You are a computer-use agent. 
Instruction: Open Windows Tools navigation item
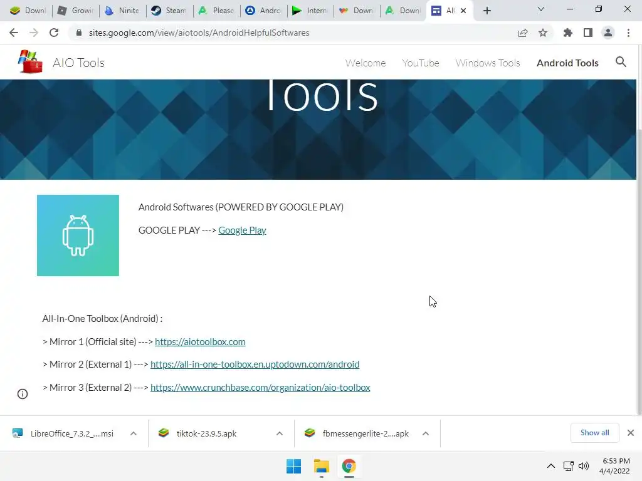pyautogui.click(x=488, y=63)
